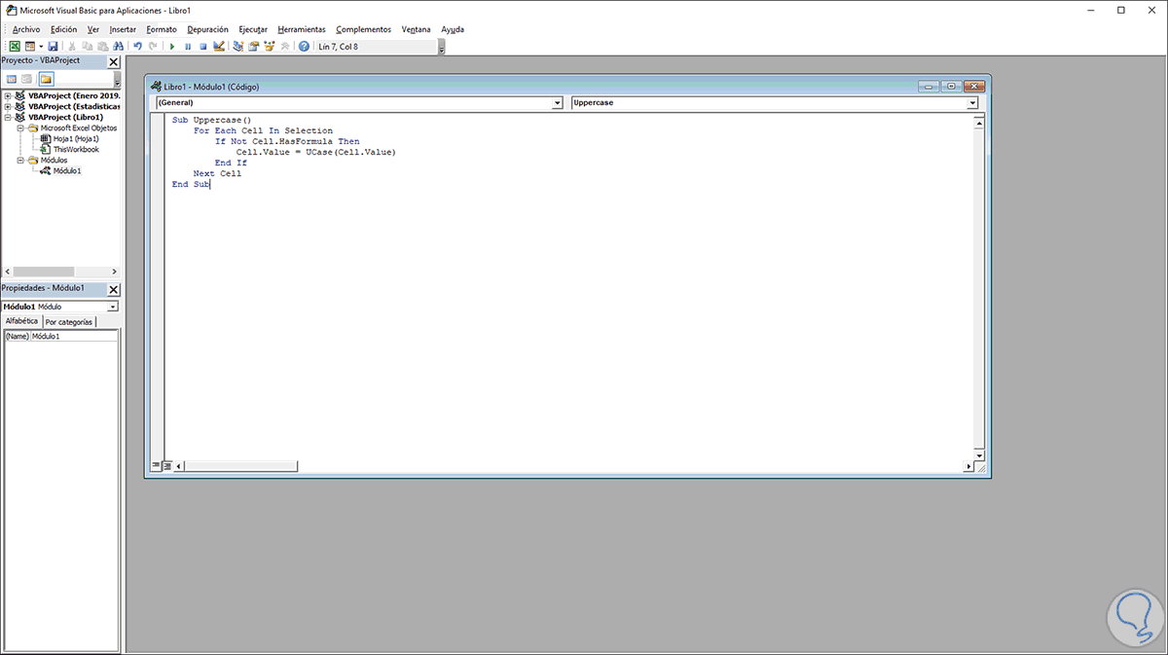Image resolution: width=1168 pixels, height=655 pixels.
Task: Open the Formato menu
Action: pos(162,29)
